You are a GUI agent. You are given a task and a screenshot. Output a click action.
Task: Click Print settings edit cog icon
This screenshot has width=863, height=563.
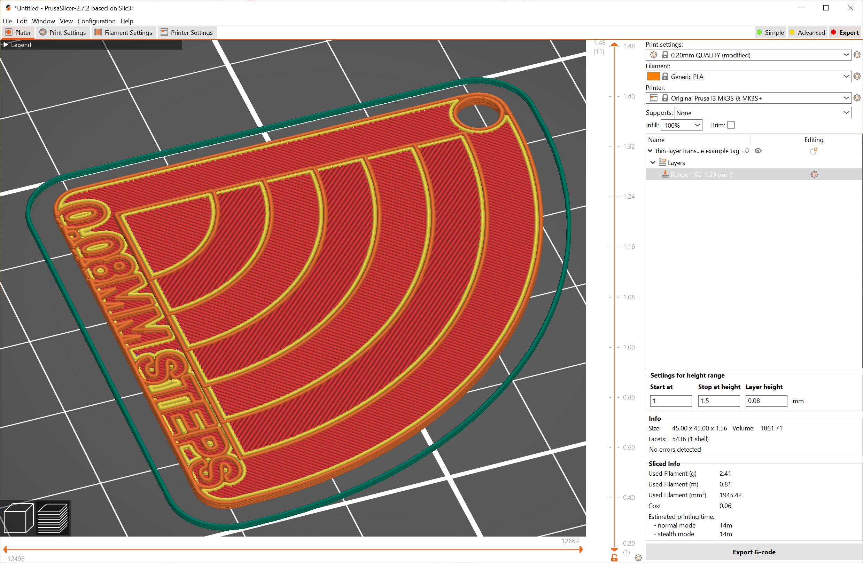857,55
